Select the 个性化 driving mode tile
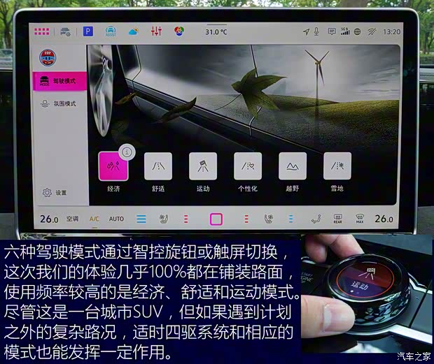This screenshot has width=434, height=364. pos(248,166)
